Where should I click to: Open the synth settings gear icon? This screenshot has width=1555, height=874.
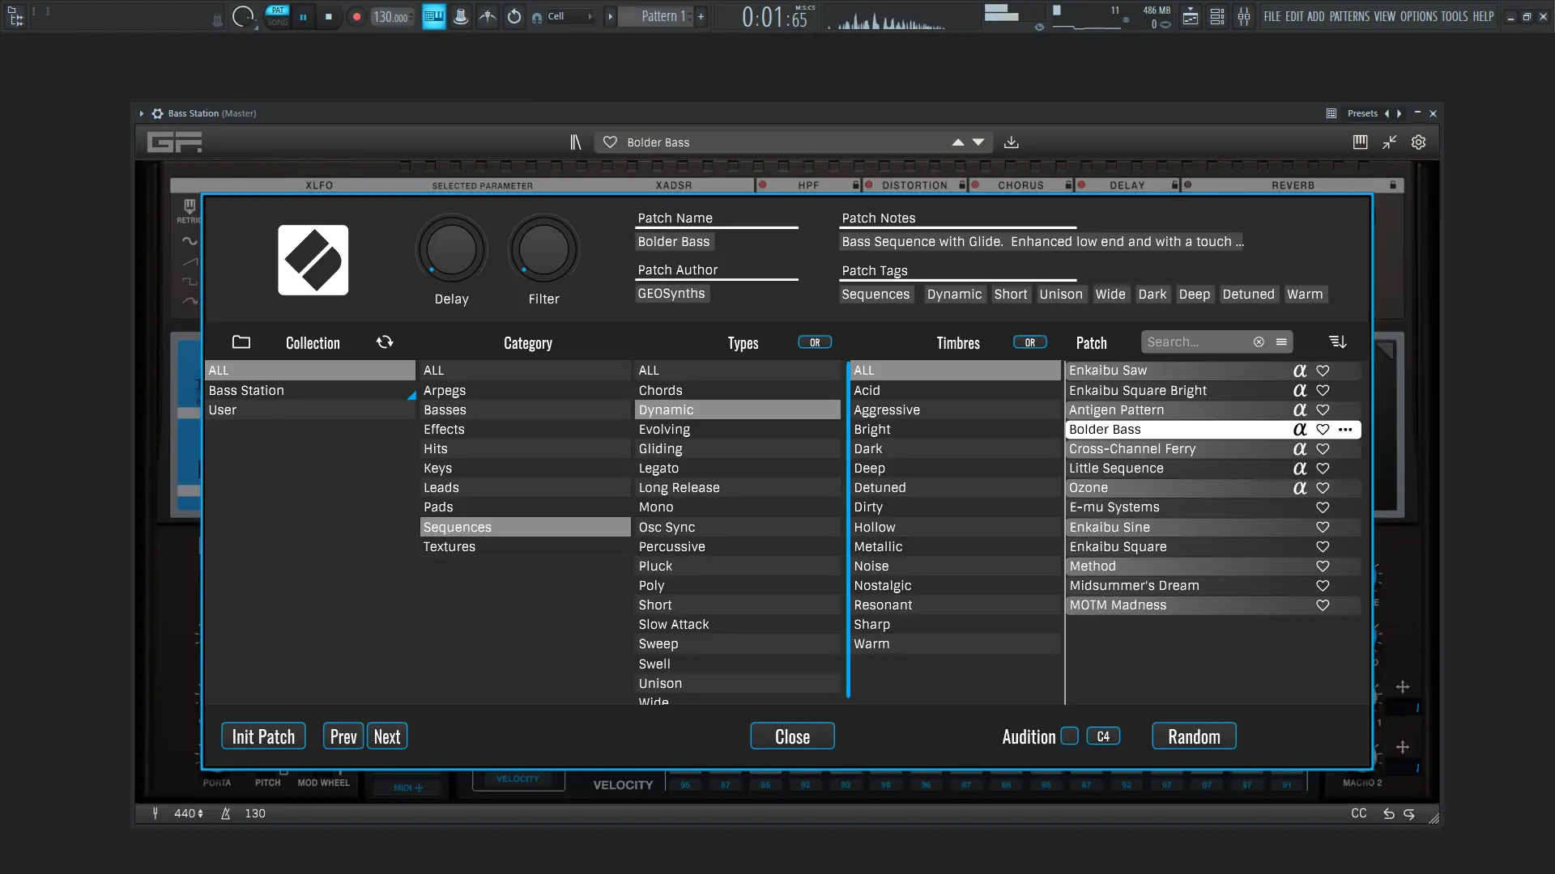click(1418, 142)
